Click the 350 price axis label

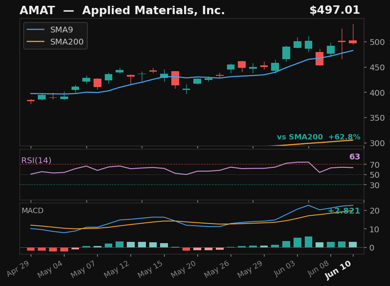coord(377,118)
